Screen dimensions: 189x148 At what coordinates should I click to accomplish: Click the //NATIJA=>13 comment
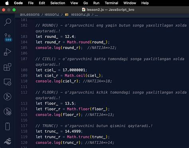point(100,115)
